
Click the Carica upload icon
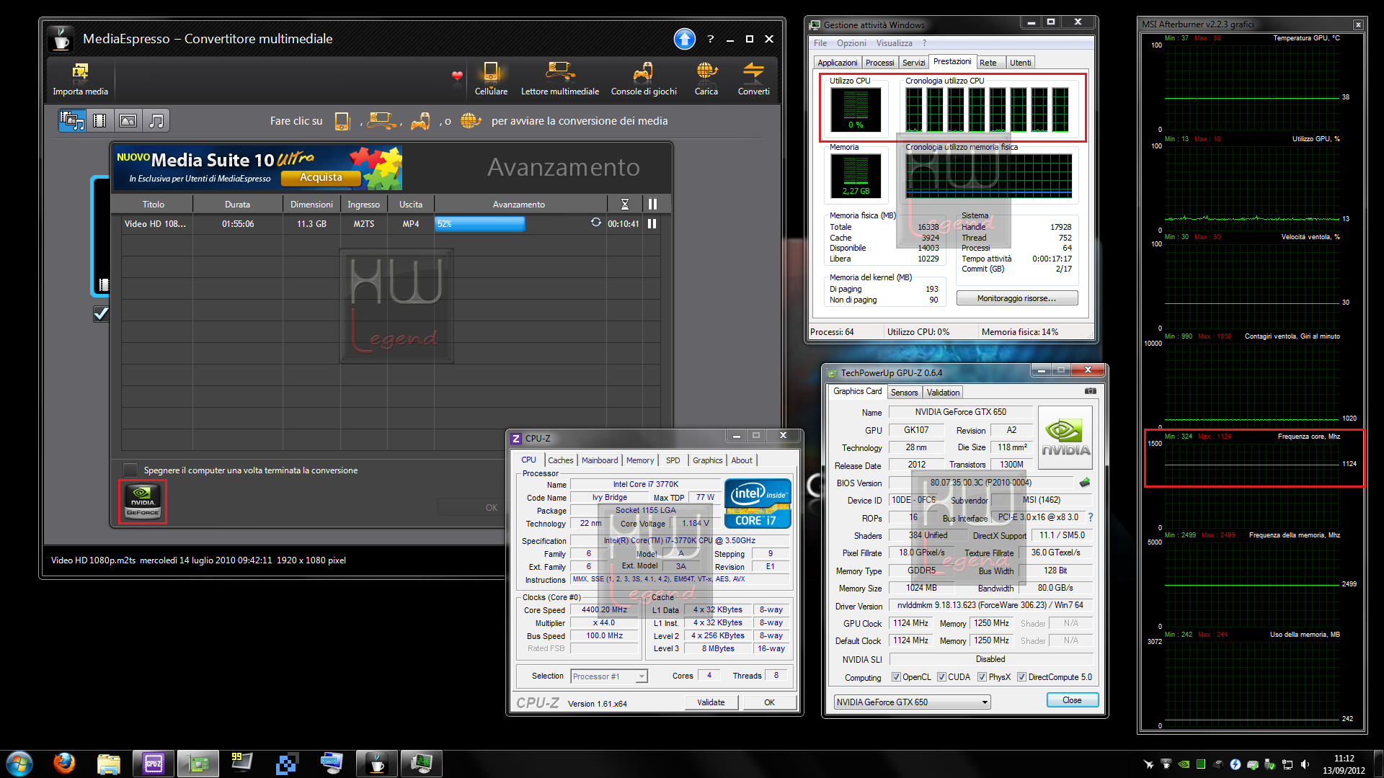[x=706, y=71]
